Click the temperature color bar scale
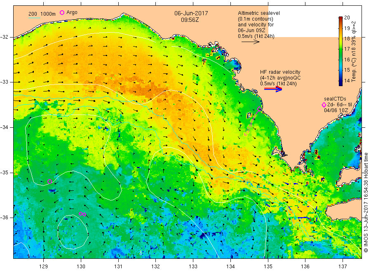The width and height of the screenshot is (371, 272). [x=340, y=51]
